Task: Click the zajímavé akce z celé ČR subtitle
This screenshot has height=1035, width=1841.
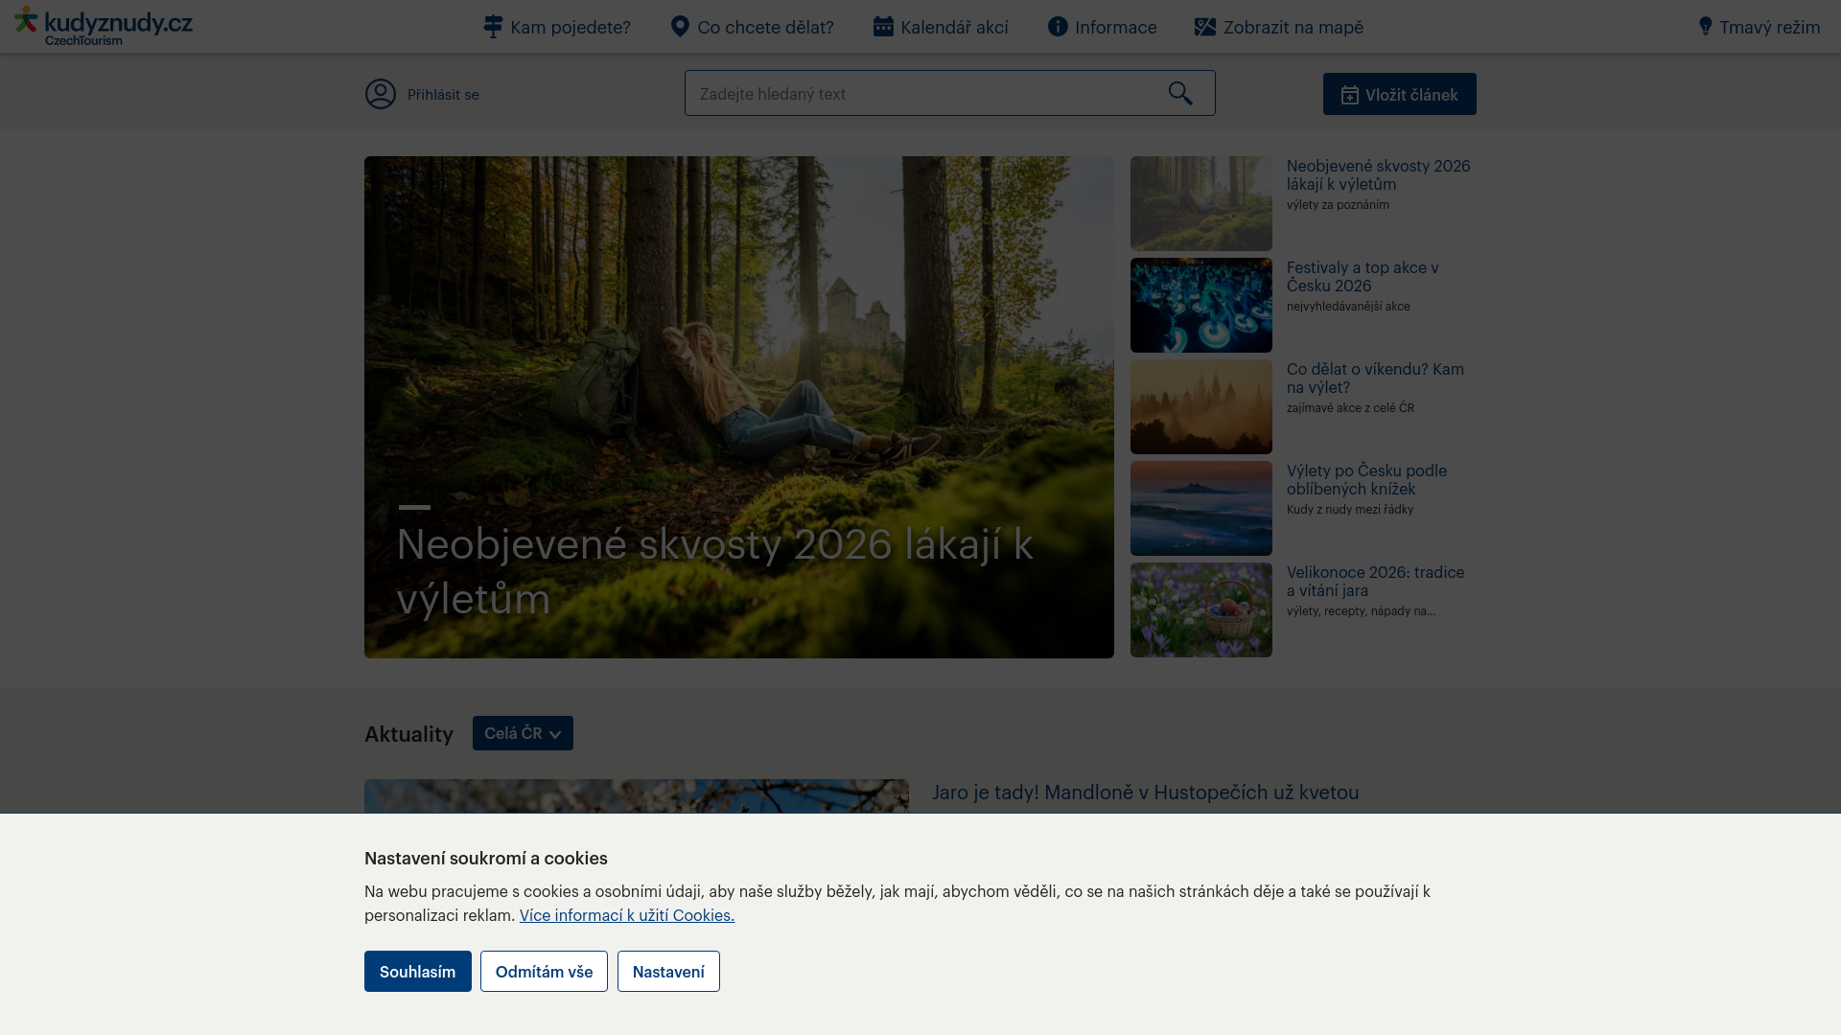Action: (1350, 408)
